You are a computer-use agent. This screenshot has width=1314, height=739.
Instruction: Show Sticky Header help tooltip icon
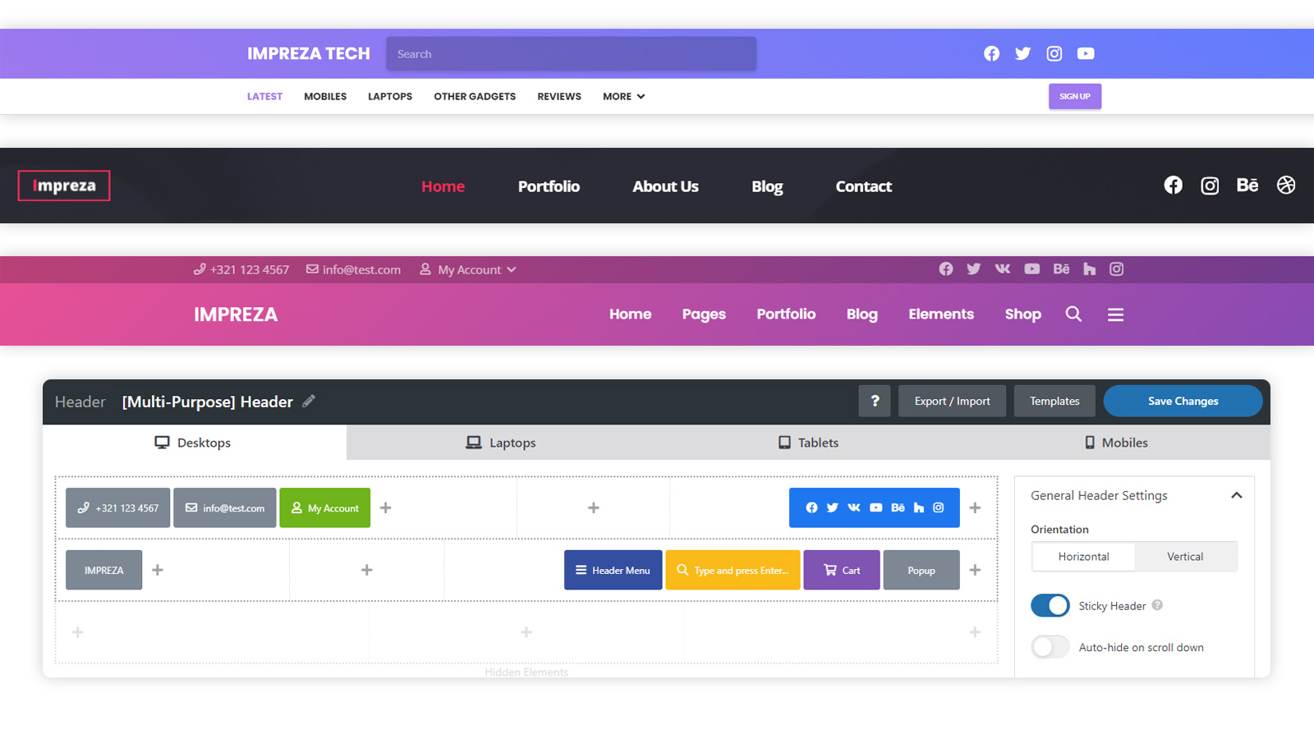click(1157, 605)
